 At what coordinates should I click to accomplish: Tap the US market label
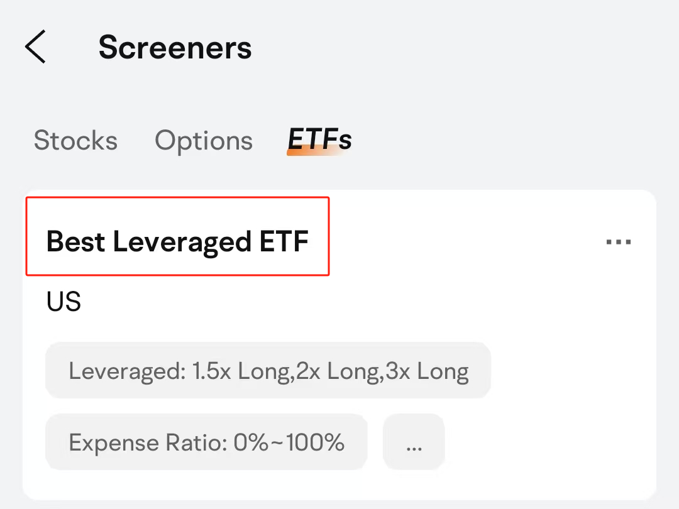tap(63, 302)
